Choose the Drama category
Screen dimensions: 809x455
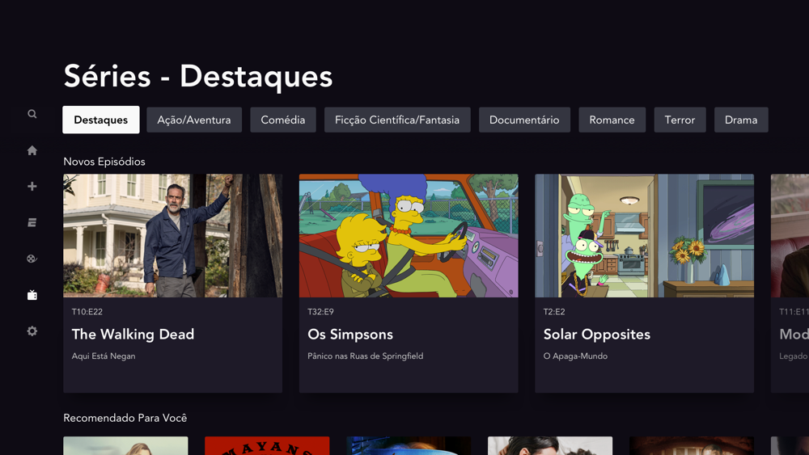click(x=741, y=120)
